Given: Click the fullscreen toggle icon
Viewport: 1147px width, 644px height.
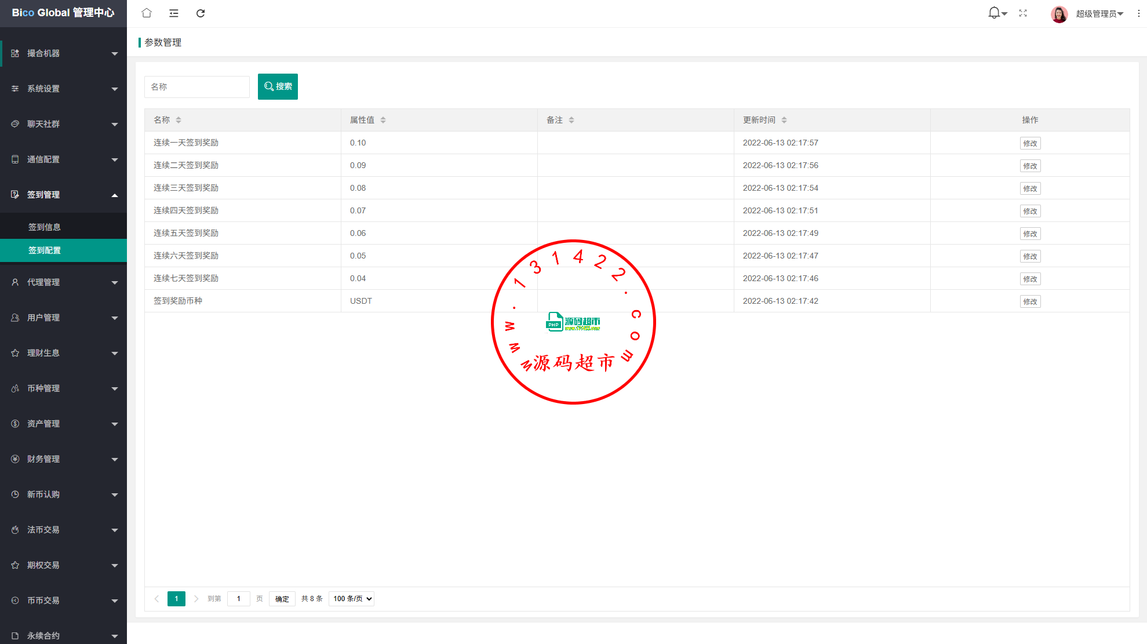Looking at the screenshot, I should click(x=1023, y=13).
